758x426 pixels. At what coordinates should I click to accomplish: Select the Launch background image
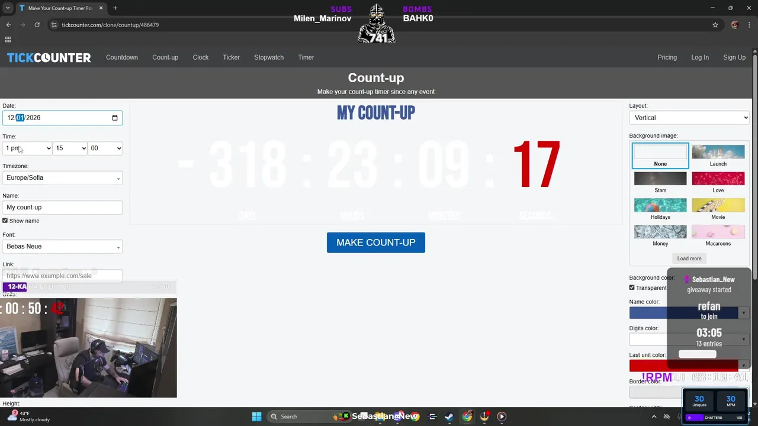pos(718,156)
